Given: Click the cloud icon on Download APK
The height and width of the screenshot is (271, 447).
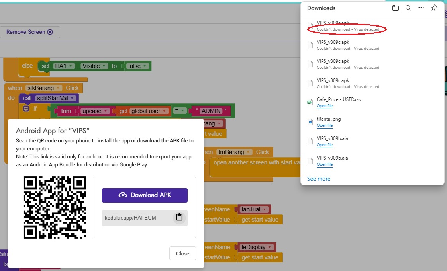Looking at the screenshot, I should pyautogui.click(x=123, y=195).
